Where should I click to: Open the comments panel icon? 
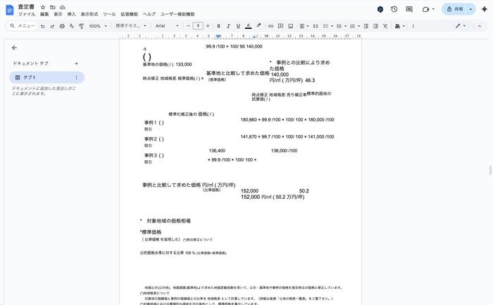point(409,9)
